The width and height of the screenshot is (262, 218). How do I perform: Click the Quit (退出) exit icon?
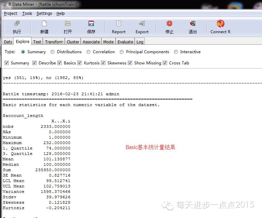(x=193, y=24)
